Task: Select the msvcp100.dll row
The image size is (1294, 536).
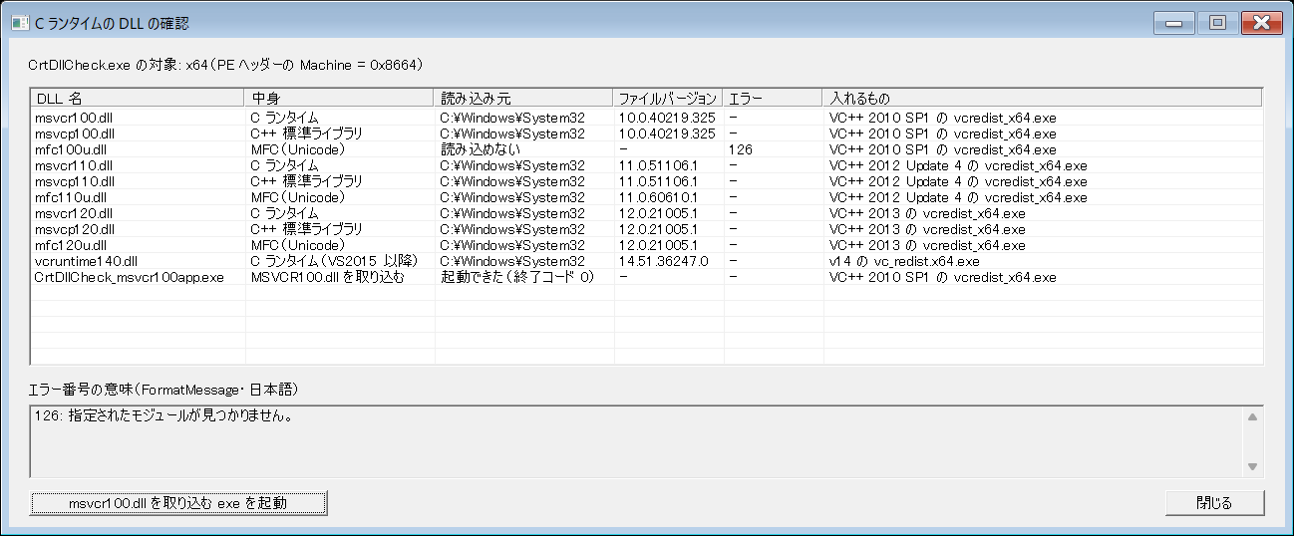Action: pyautogui.click(x=647, y=134)
